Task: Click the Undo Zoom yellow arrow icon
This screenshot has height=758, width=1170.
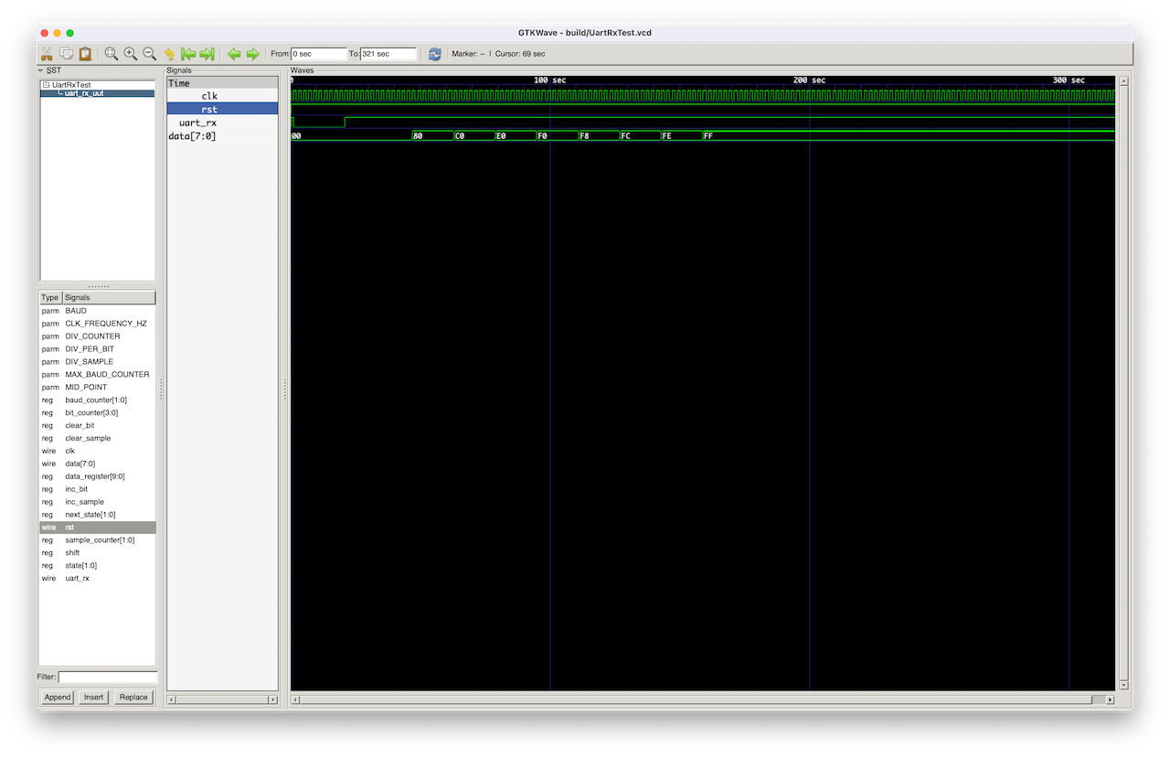Action: pos(169,54)
